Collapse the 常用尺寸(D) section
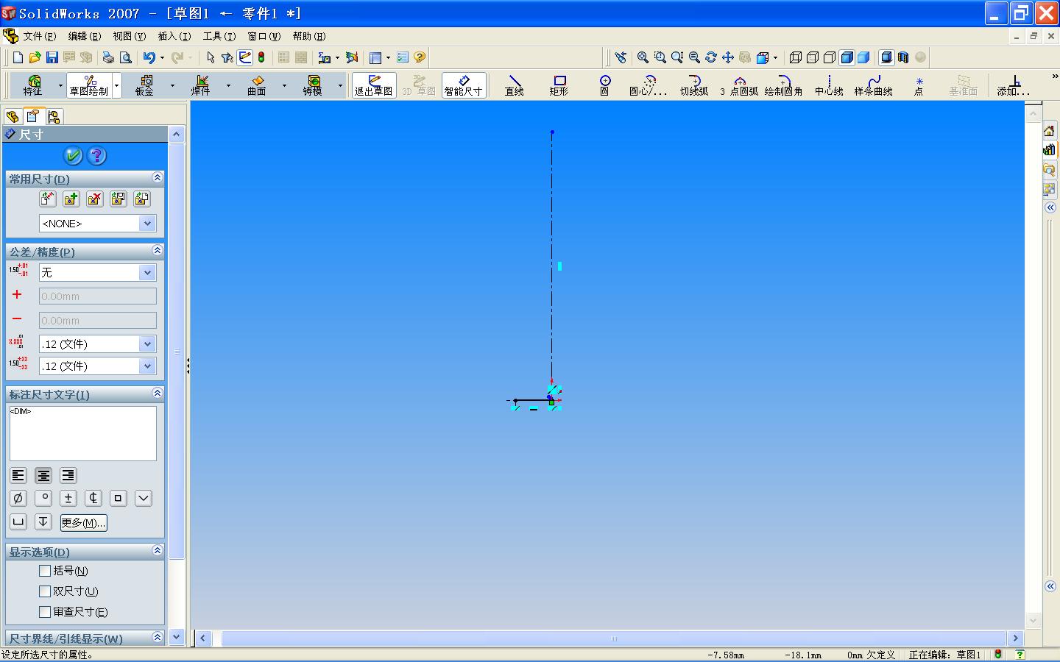This screenshot has width=1060, height=662. pyautogui.click(x=157, y=178)
